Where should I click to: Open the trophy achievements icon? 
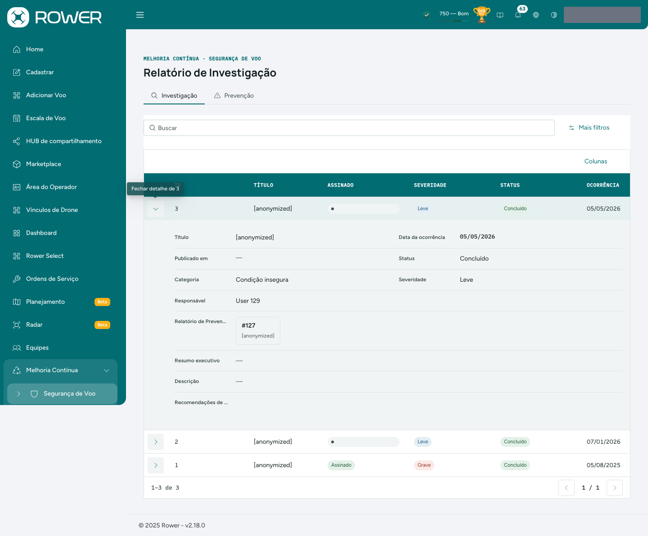481,15
